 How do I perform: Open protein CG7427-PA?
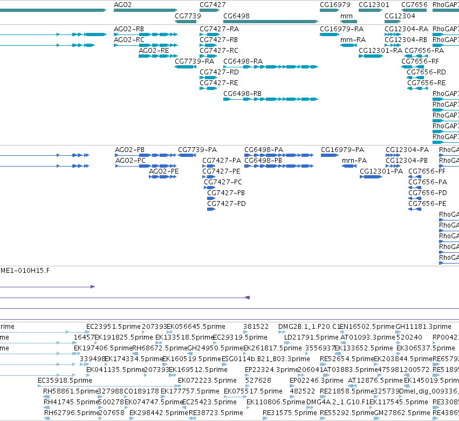click(x=209, y=166)
